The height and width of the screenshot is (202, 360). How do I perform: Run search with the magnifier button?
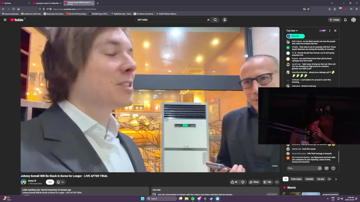point(215,20)
